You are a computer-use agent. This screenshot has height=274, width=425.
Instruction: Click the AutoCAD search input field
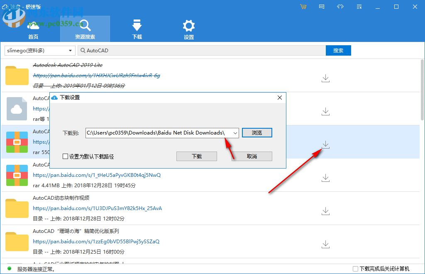(202, 50)
